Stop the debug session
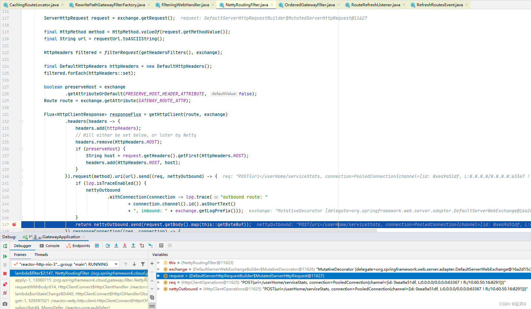This screenshot has width=531, height=309. 5,274
